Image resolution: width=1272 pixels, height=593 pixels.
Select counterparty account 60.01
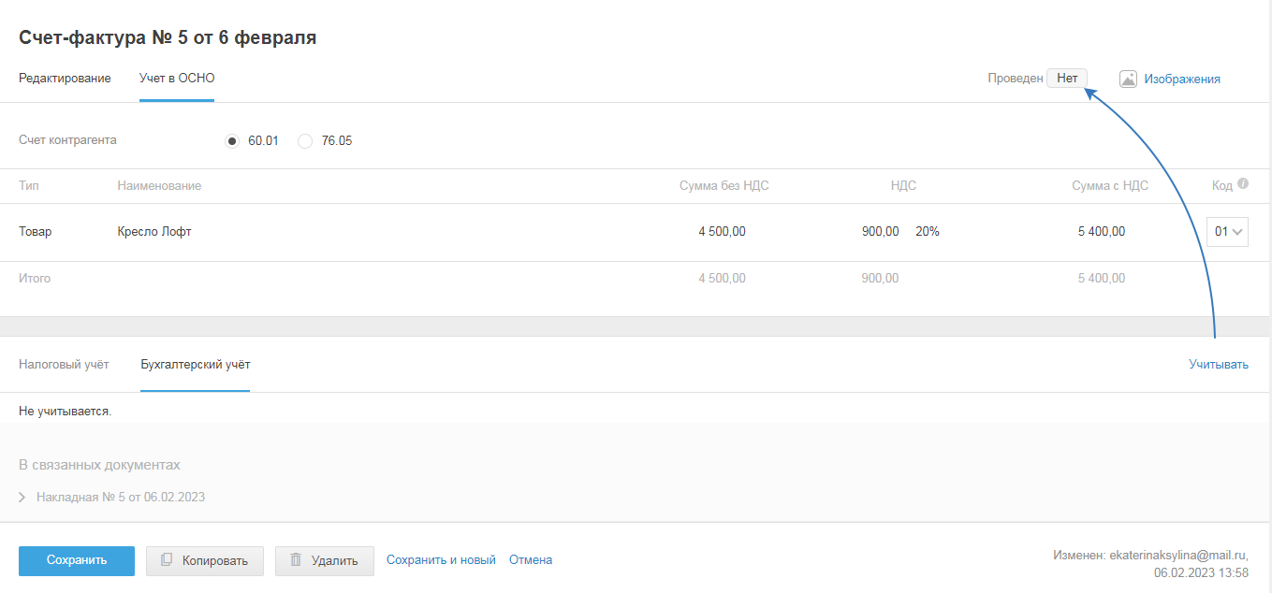233,141
